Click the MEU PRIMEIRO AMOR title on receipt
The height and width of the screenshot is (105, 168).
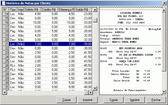pos(131,48)
